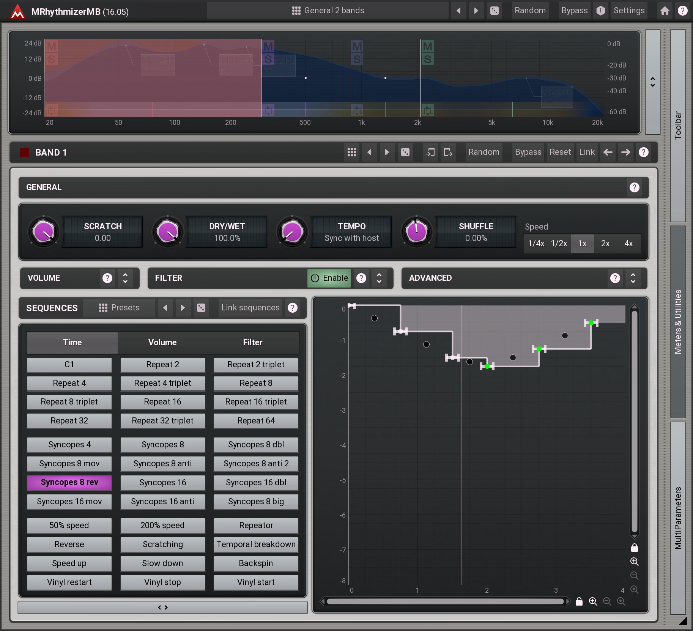Open main help question mark
The height and width of the screenshot is (631, 693).
pyautogui.click(x=682, y=11)
